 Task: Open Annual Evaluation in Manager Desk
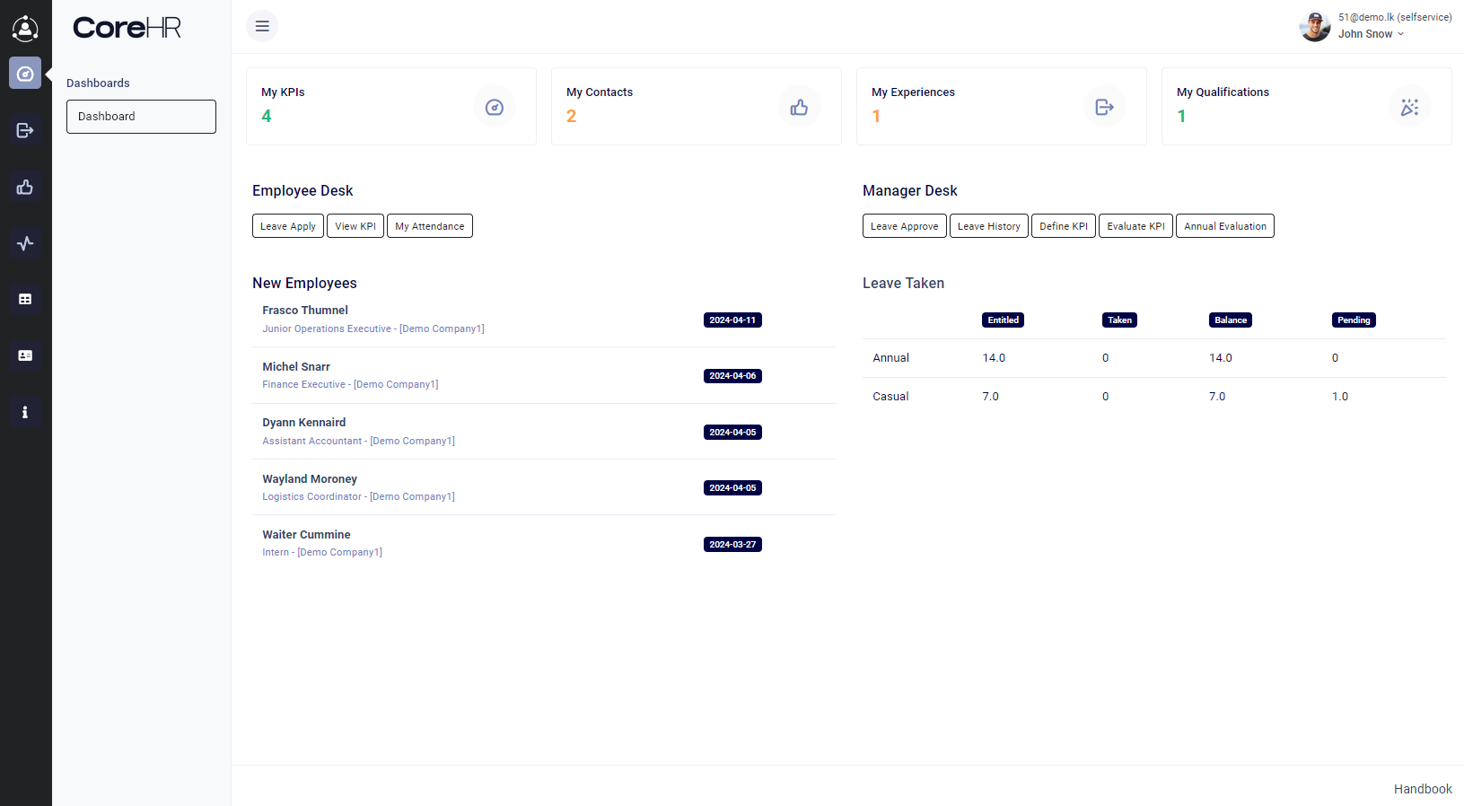click(x=1224, y=226)
